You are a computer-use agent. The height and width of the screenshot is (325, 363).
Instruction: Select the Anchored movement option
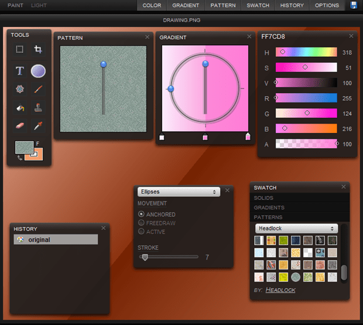tap(141, 215)
